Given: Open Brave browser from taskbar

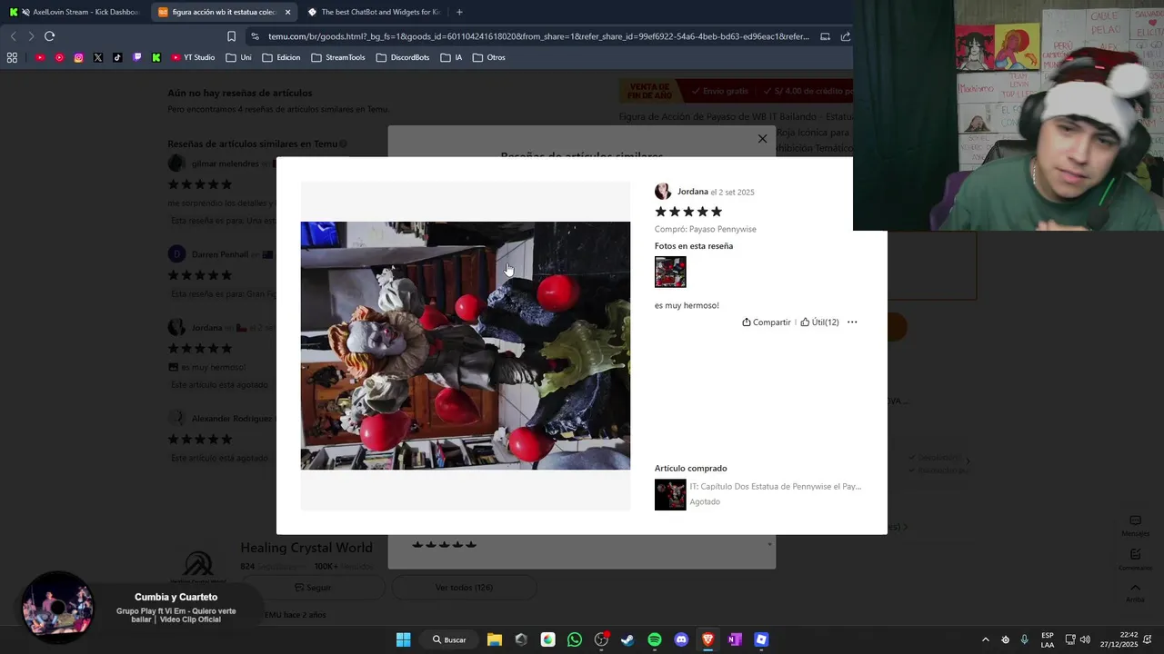Looking at the screenshot, I should coord(707,639).
